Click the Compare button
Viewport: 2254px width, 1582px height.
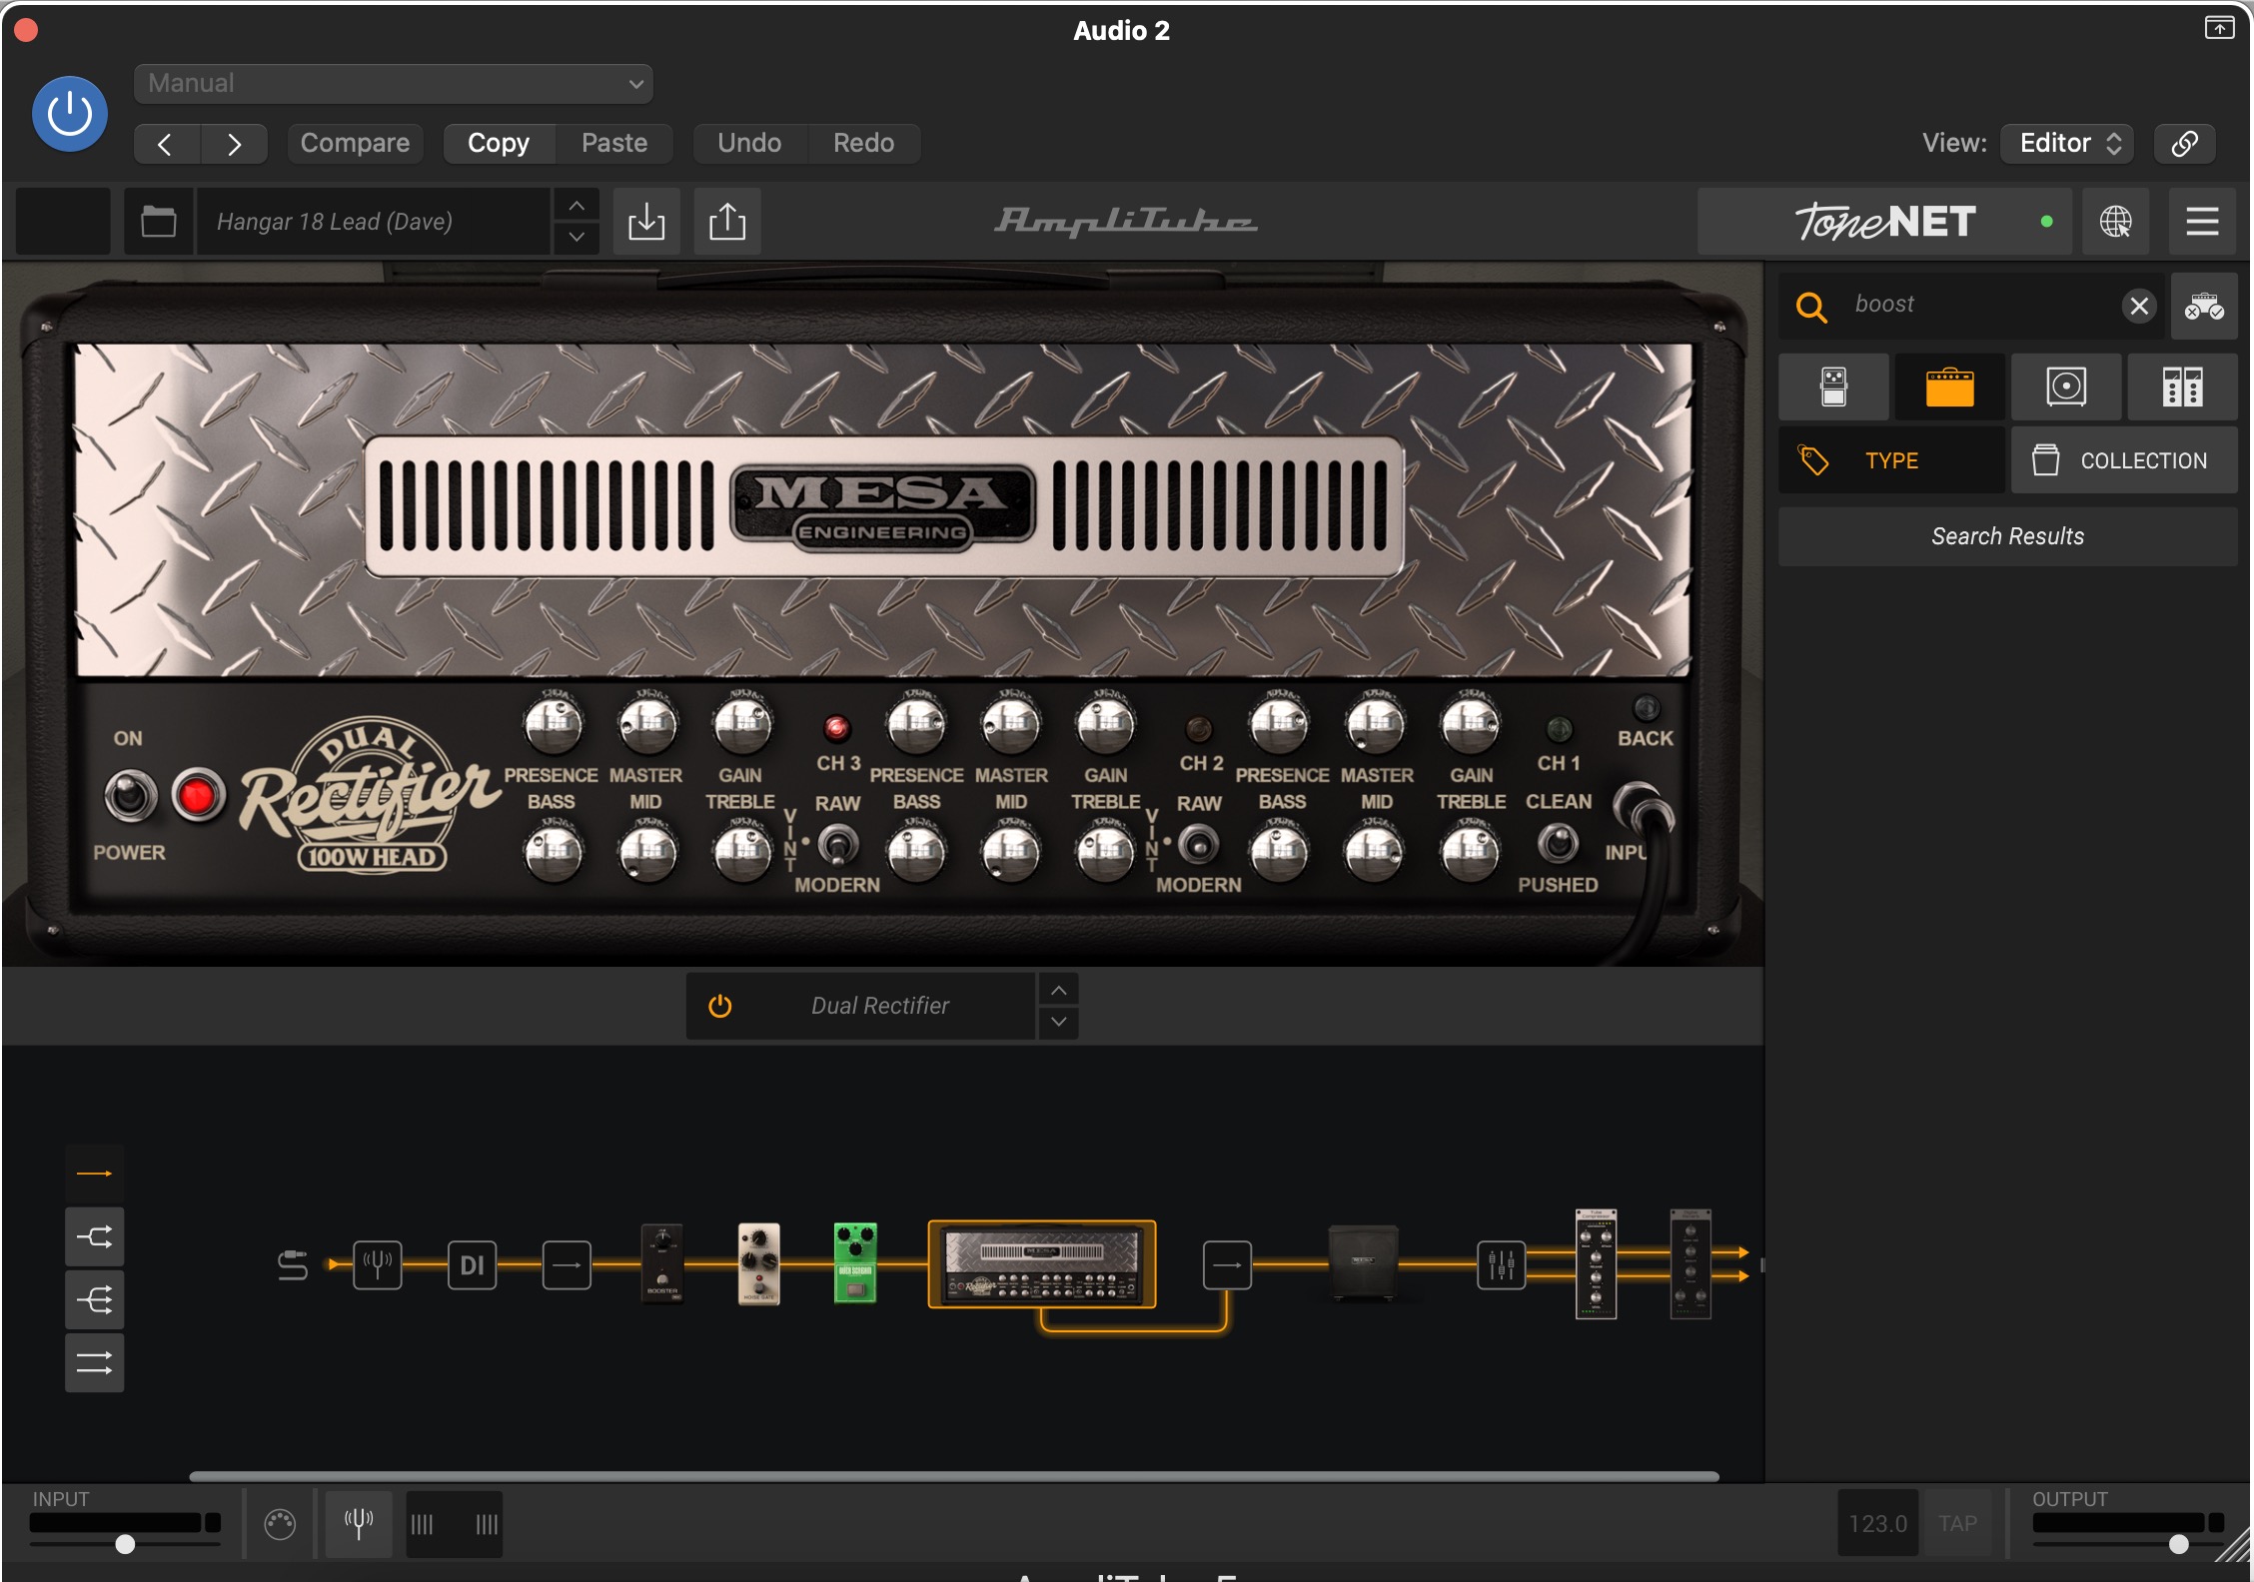point(355,143)
